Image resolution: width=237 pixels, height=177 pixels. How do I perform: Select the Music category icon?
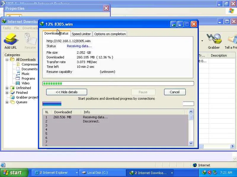(x=18, y=73)
